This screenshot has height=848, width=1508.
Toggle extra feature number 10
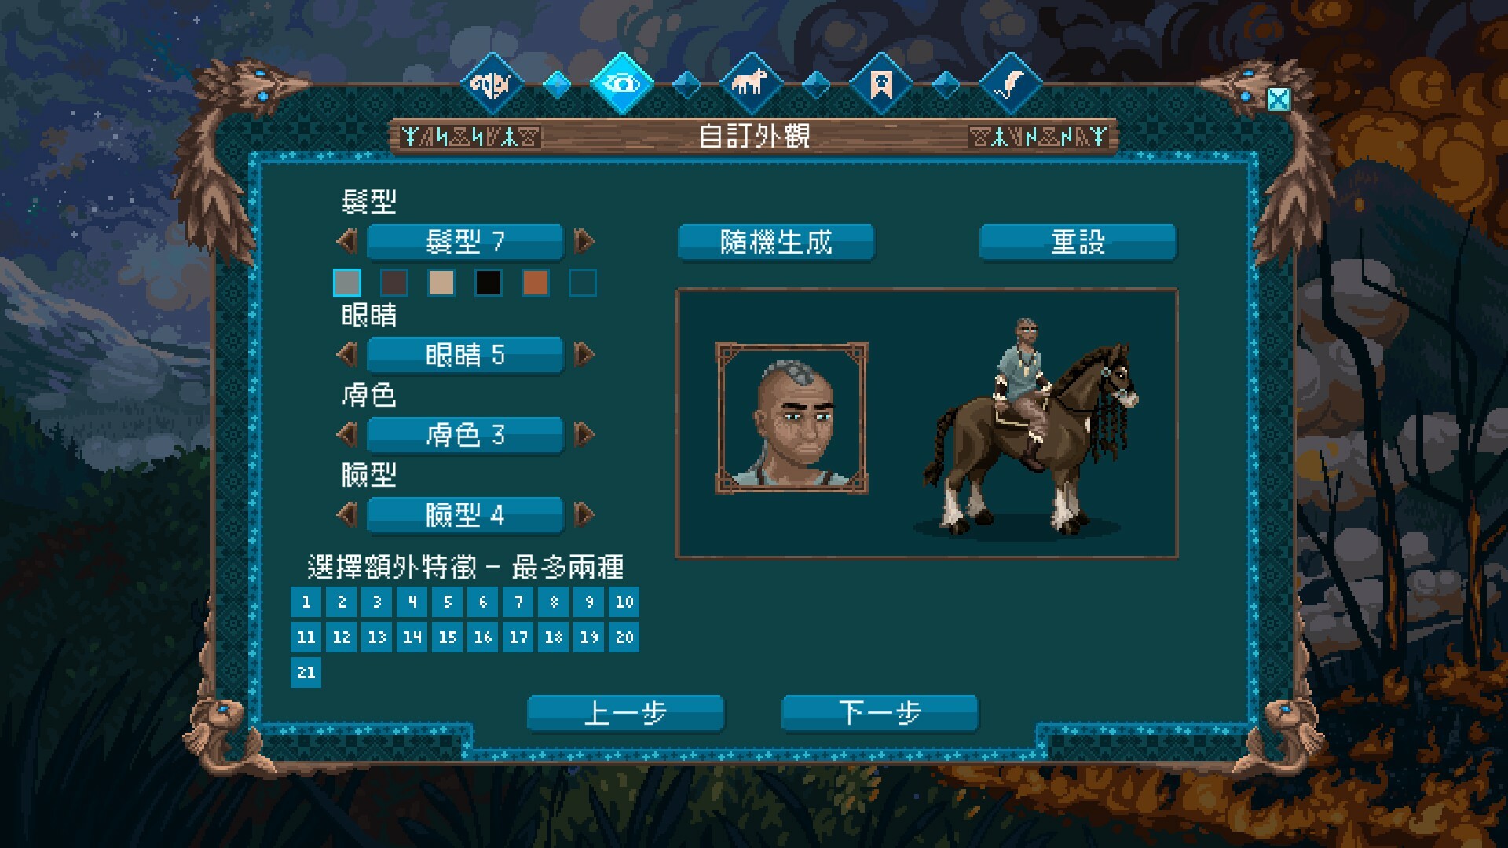coord(624,602)
